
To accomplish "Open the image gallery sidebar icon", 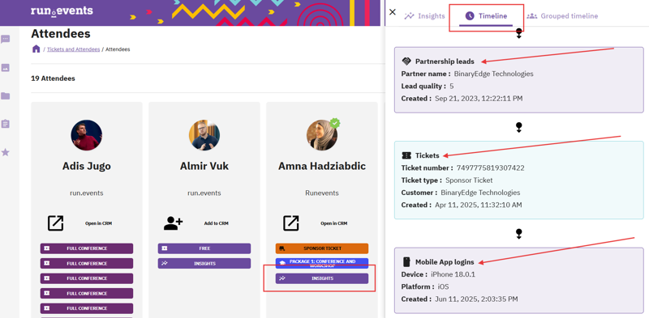I will pos(6,68).
